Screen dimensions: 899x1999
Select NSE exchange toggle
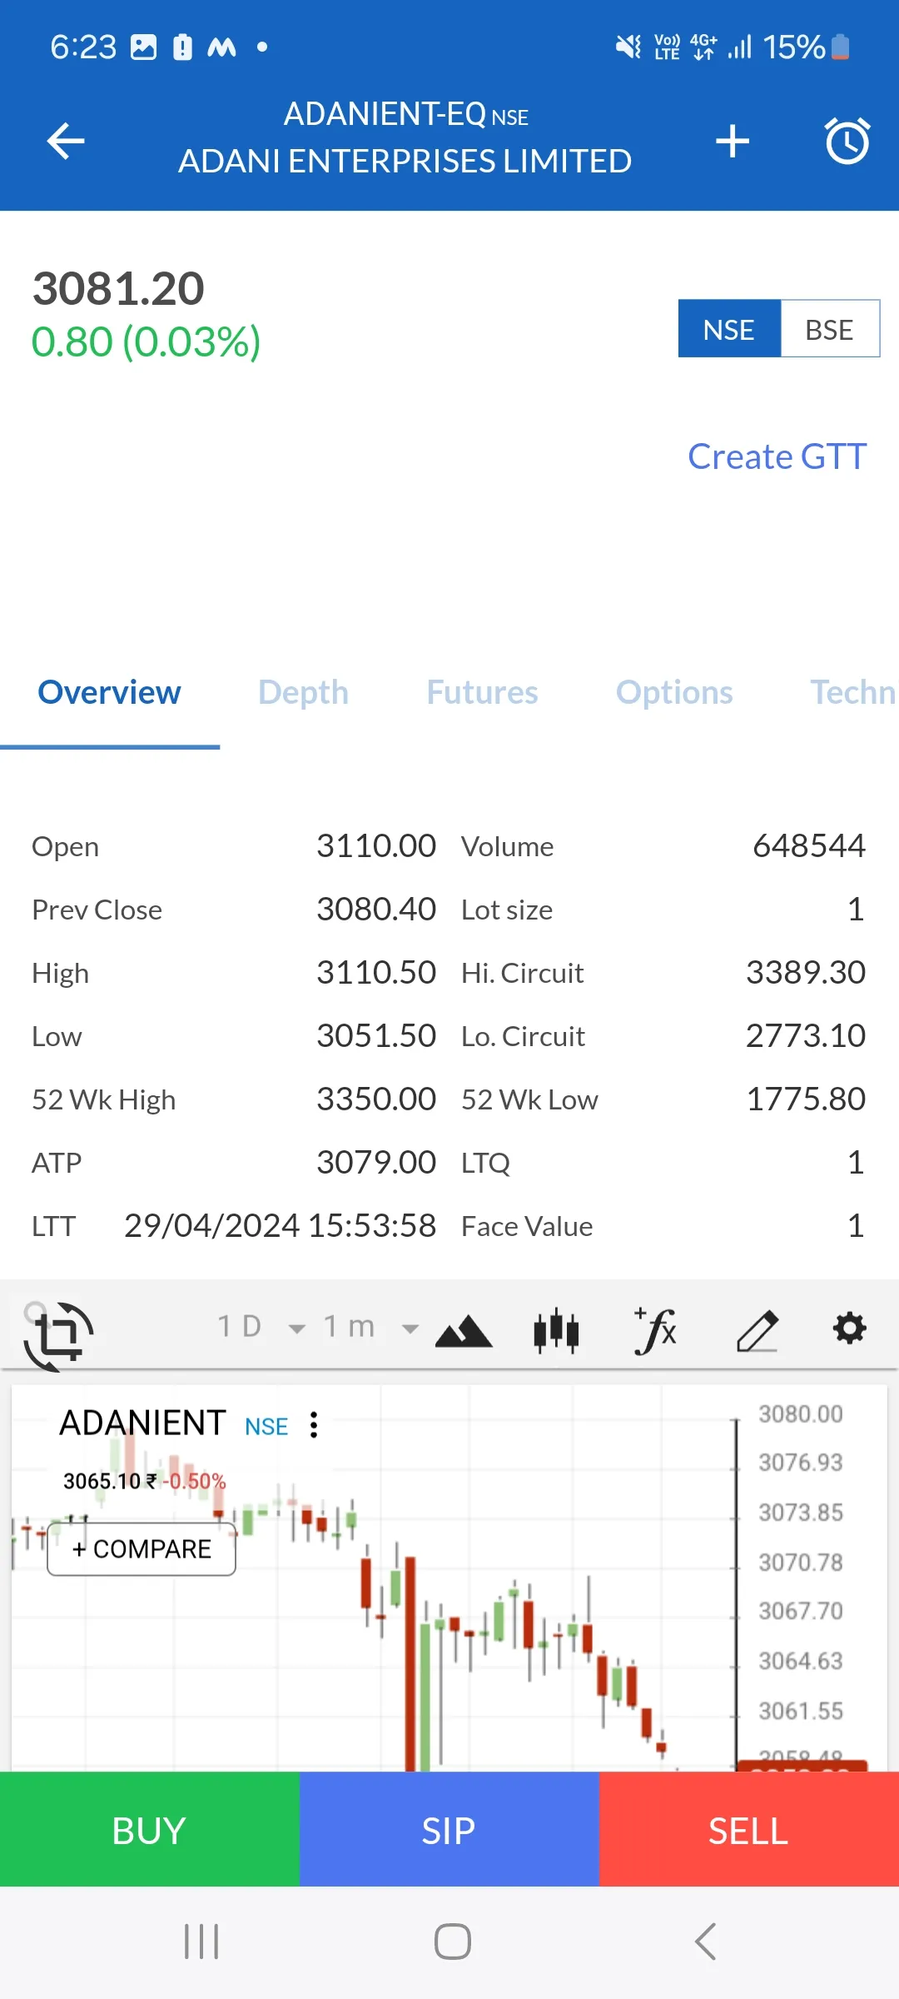tap(729, 329)
